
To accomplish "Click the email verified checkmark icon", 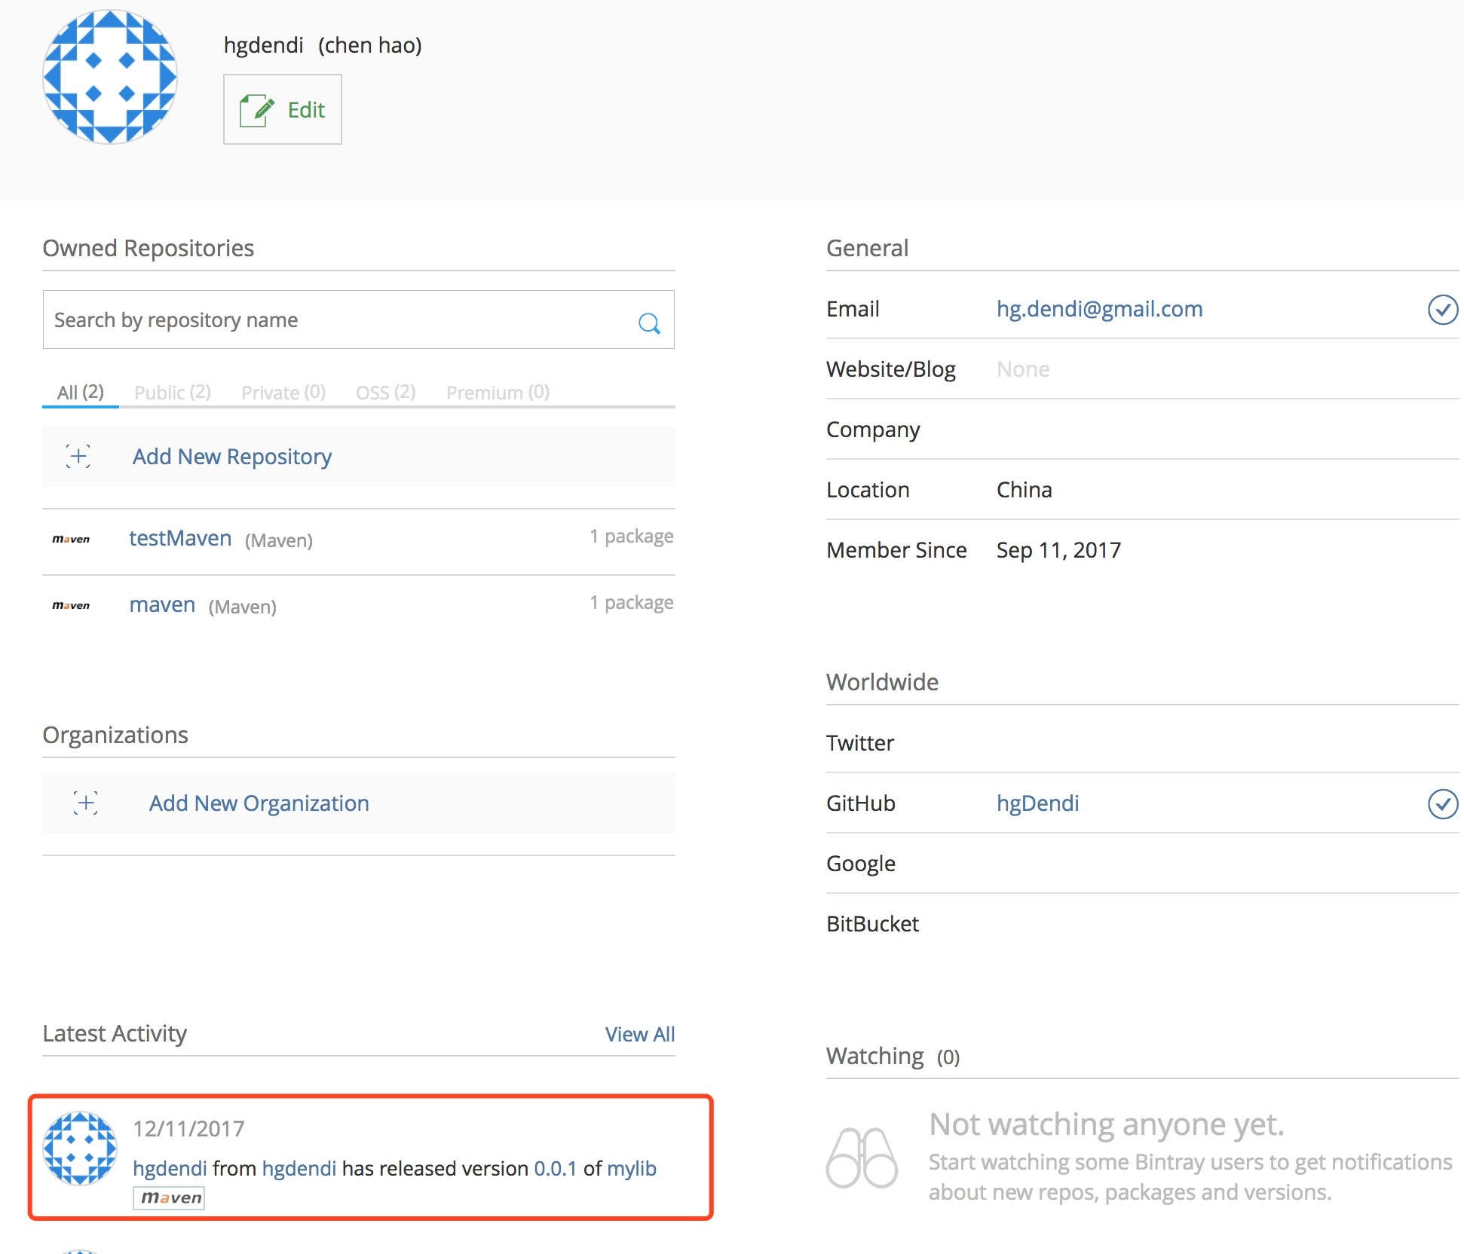I will (x=1442, y=310).
